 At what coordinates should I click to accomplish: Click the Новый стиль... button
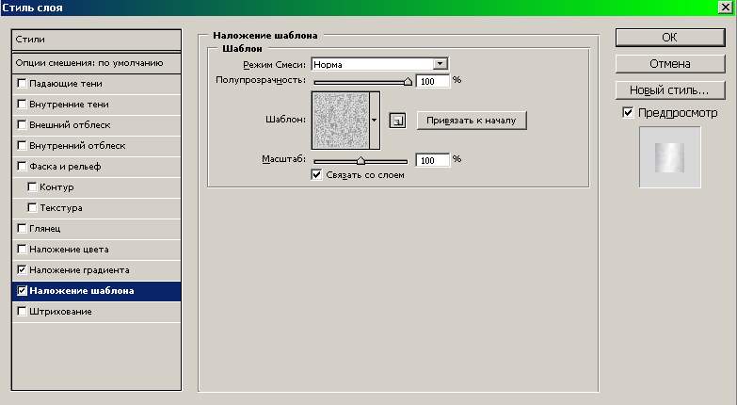point(670,90)
